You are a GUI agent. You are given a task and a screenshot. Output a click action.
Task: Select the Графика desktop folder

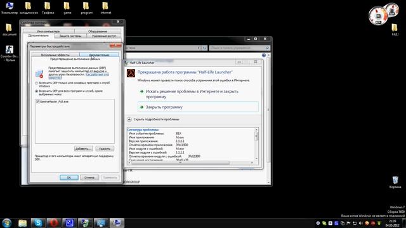(x=48, y=8)
